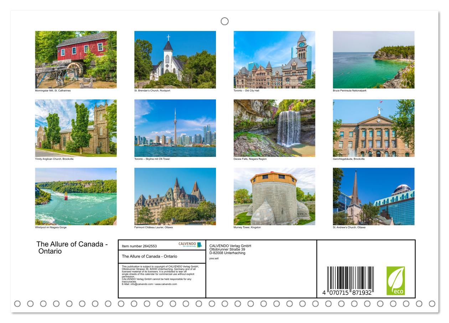449x323 pixels.
Task: Open the St. Brendan's Church photo
Action: pos(175,60)
